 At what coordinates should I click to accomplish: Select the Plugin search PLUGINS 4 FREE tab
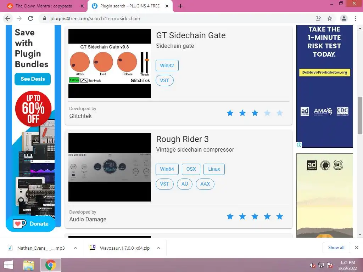[x=130, y=6]
